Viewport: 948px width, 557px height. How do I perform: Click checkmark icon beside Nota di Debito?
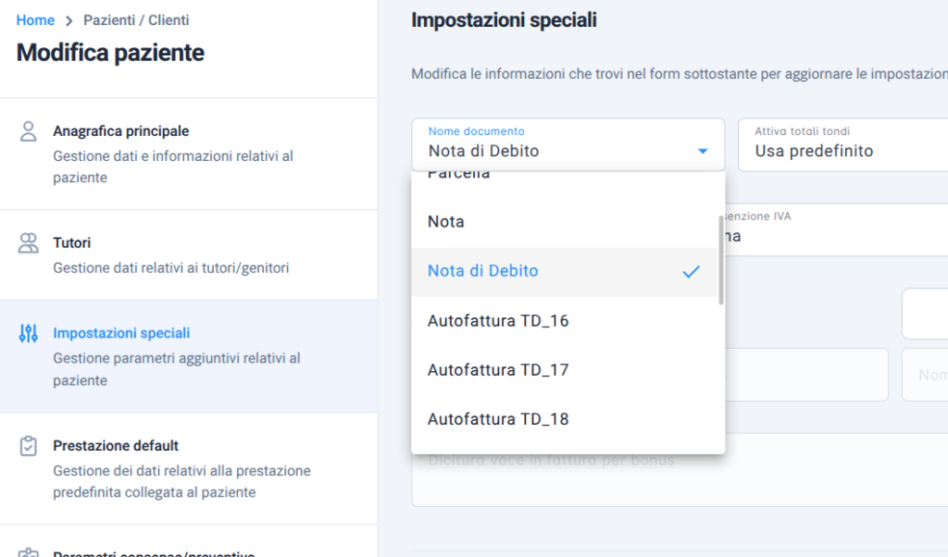pos(691,271)
